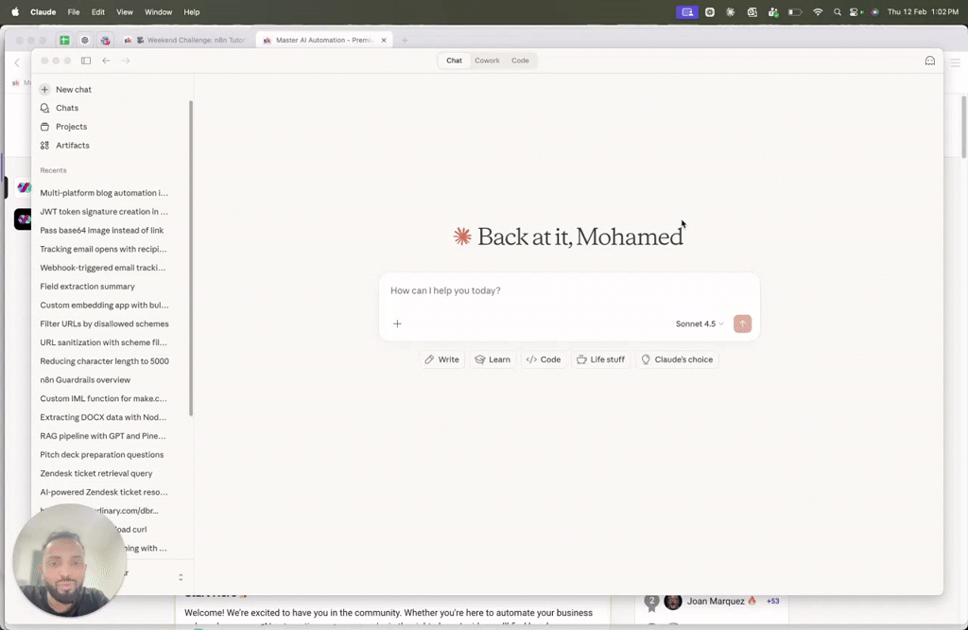Open Spotlight search from the menu bar
Image resolution: width=968 pixels, height=630 pixels.
point(837,11)
